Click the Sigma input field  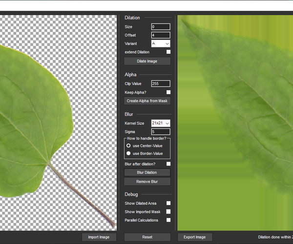pos(161,132)
